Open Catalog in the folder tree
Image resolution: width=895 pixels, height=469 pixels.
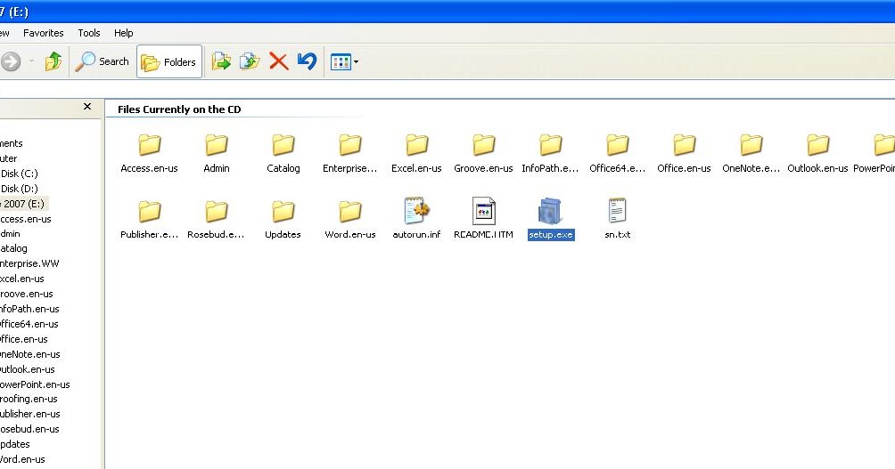pos(13,248)
